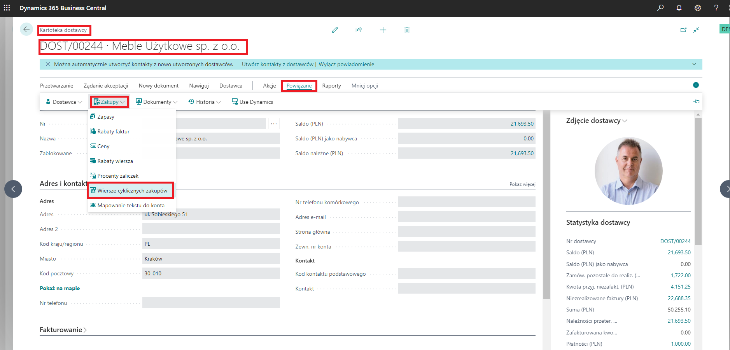Screen dimensions: 730x350
Task: Select Ceny menu entry
Action: (132, 146)
